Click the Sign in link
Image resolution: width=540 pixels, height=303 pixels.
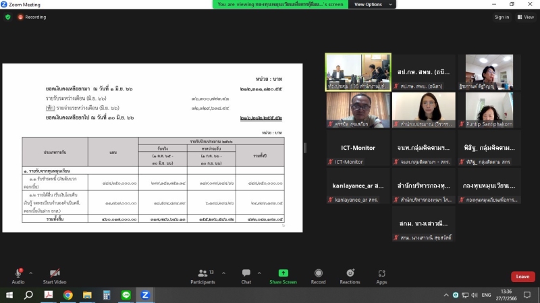pyautogui.click(x=502, y=17)
